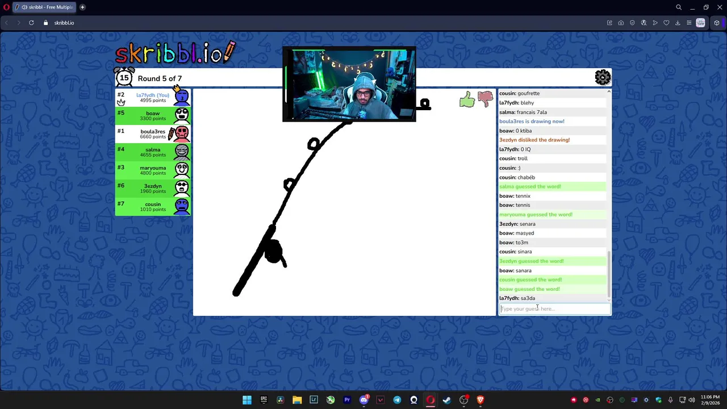The height and width of the screenshot is (409, 727).
Task: Click the round timer alarm clock
Action: pyautogui.click(x=124, y=78)
